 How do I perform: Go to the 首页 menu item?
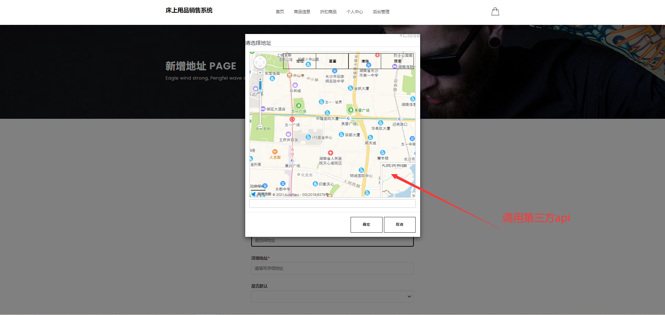[280, 12]
